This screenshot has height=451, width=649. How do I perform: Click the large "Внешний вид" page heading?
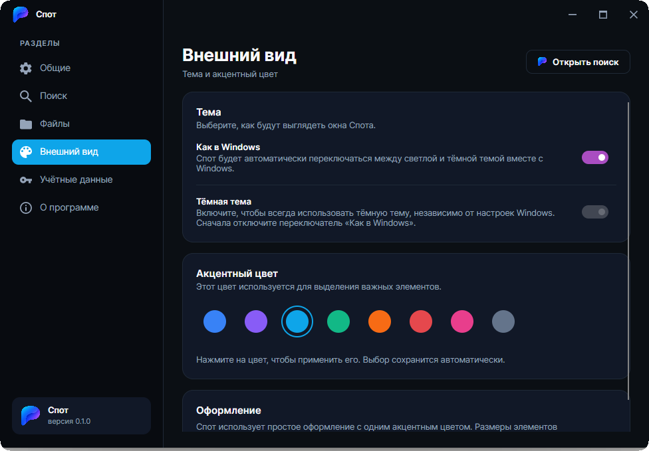239,55
